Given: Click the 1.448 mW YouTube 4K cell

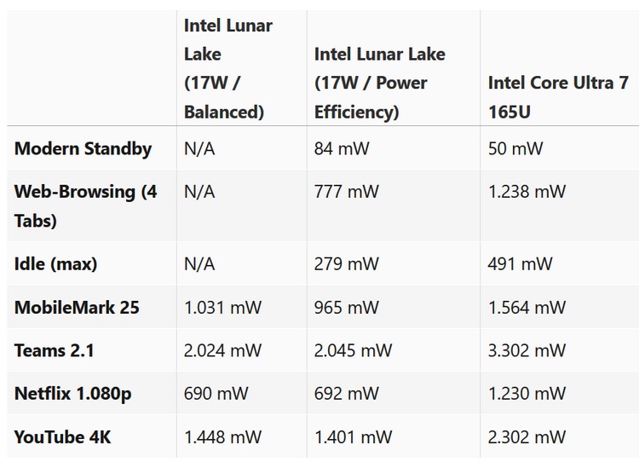Looking at the screenshot, I should click(x=222, y=437).
